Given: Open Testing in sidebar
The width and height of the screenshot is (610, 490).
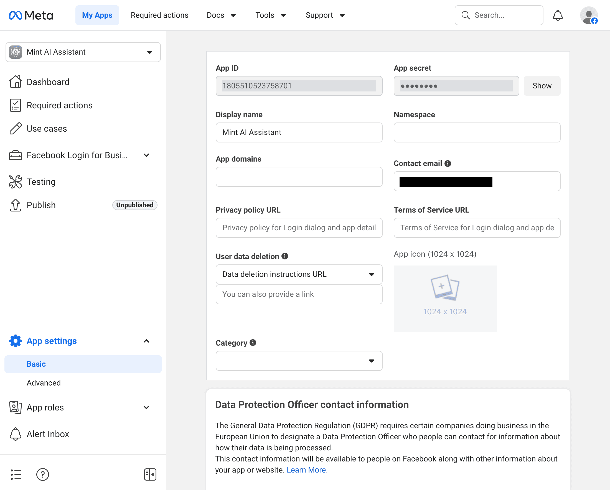Looking at the screenshot, I should [41, 182].
